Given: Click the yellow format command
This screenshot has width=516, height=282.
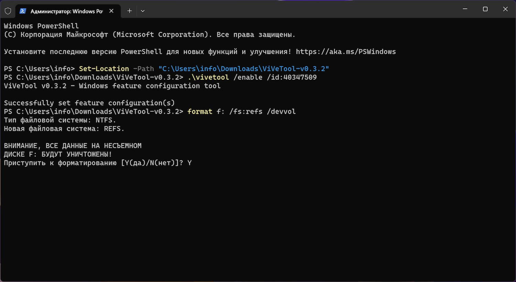Looking at the screenshot, I should [200, 112].
